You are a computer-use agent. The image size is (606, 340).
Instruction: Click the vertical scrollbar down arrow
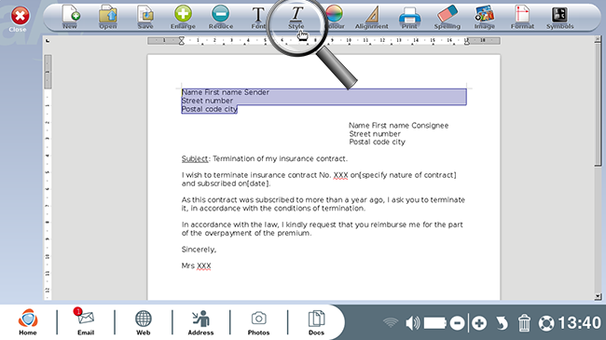coord(598,296)
